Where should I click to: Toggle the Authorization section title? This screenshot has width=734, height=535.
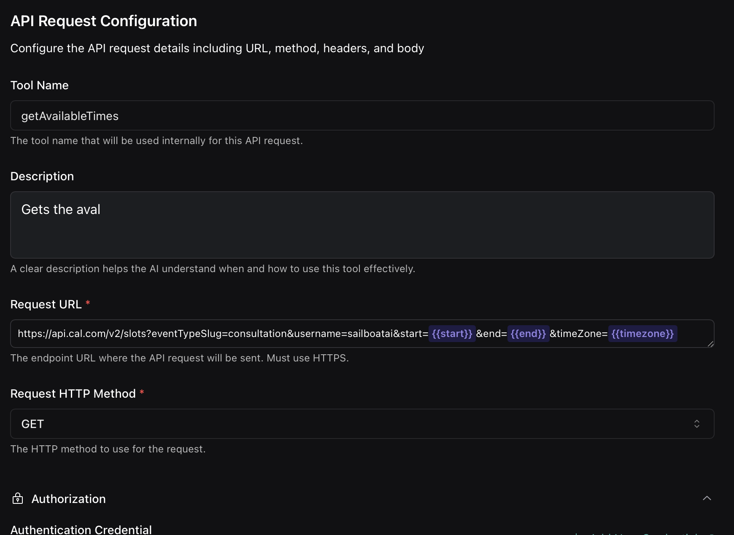coord(68,499)
